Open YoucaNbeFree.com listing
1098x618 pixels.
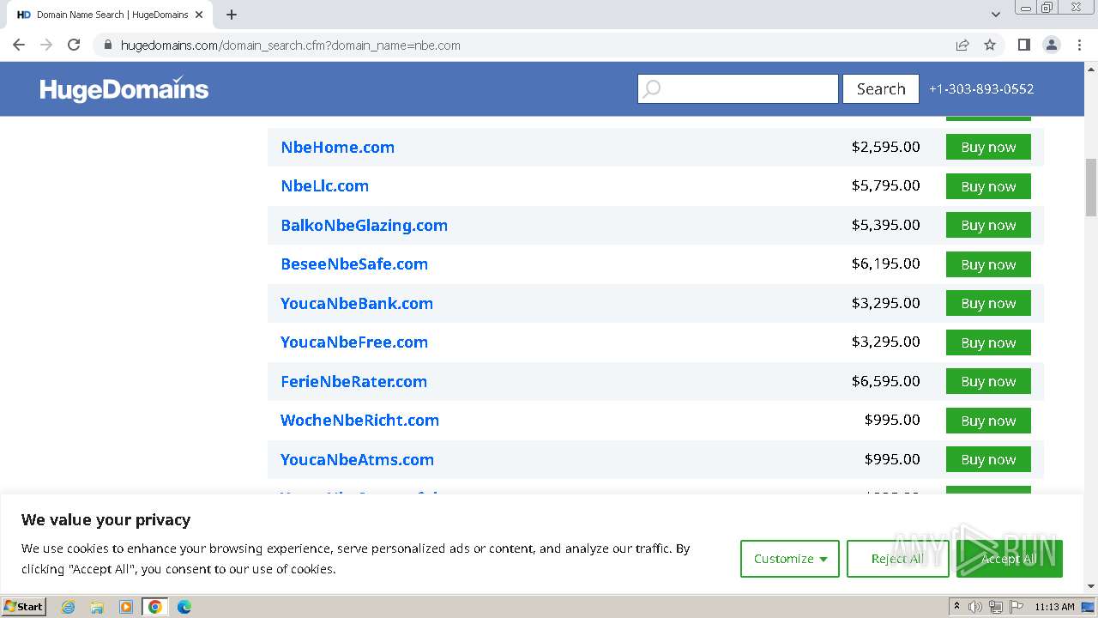[353, 342]
